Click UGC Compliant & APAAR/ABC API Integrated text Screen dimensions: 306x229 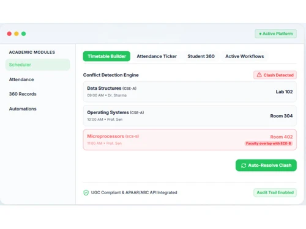click(134, 192)
